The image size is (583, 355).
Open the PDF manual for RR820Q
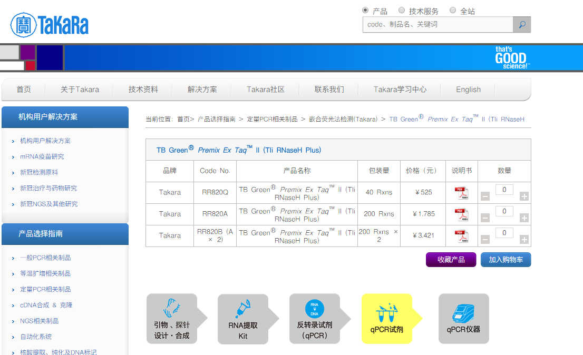point(462,193)
